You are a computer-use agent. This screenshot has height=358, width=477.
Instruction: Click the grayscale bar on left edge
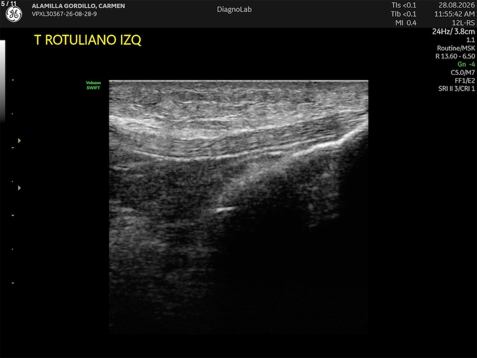(x=2, y=81)
